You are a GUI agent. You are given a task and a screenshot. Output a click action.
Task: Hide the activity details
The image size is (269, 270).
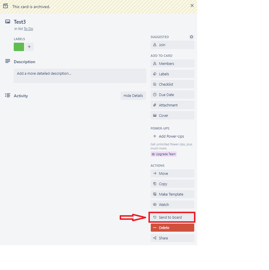pos(133,96)
